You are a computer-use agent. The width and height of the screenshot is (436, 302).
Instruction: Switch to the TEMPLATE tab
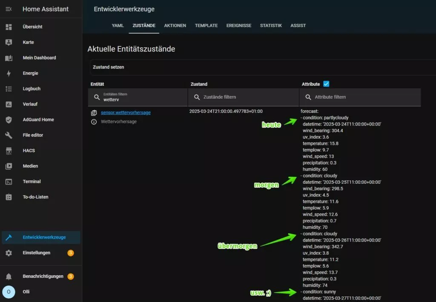(206, 26)
